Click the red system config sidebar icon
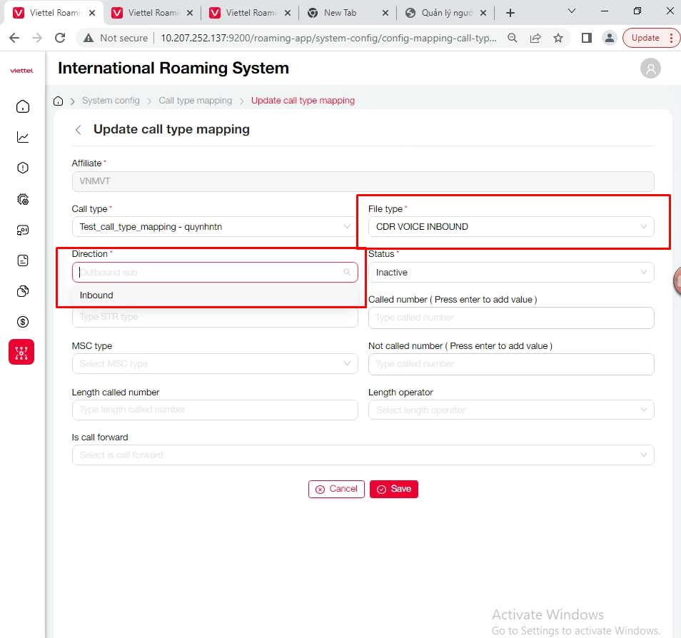Viewport: 681px width, 638px height. pyautogui.click(x=21, y=353)
